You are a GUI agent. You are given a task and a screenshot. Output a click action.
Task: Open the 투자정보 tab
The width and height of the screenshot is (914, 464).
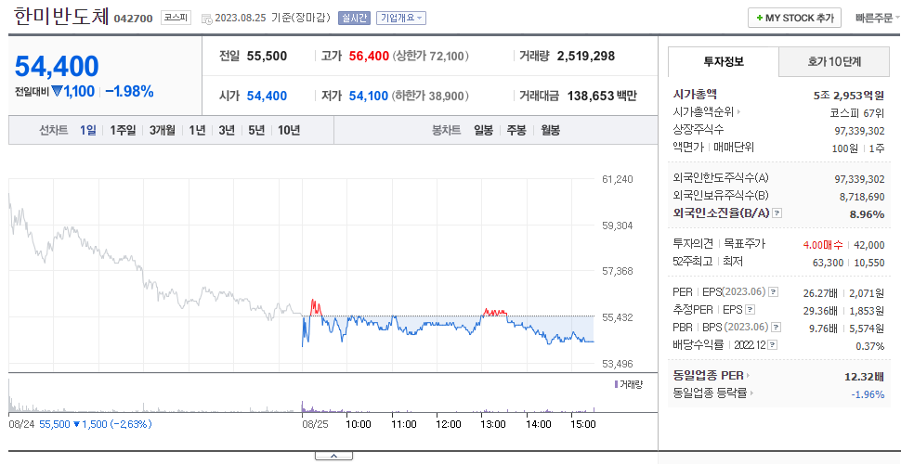pyautogui.click(x=724, y=61)
